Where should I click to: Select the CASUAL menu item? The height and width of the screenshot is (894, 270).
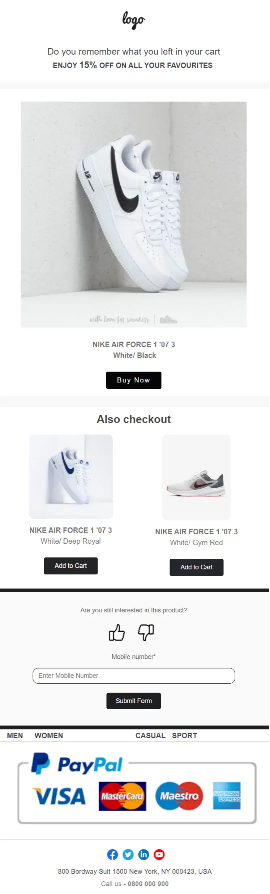pos(150,735)
